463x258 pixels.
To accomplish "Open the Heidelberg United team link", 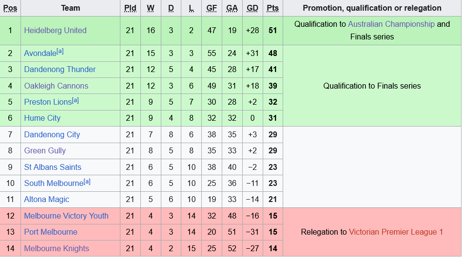I will (x=55, y=30).
